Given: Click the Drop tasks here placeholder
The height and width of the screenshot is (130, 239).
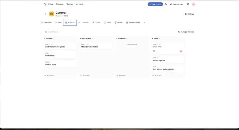Looking at the screenshot, I should (132, 44).
